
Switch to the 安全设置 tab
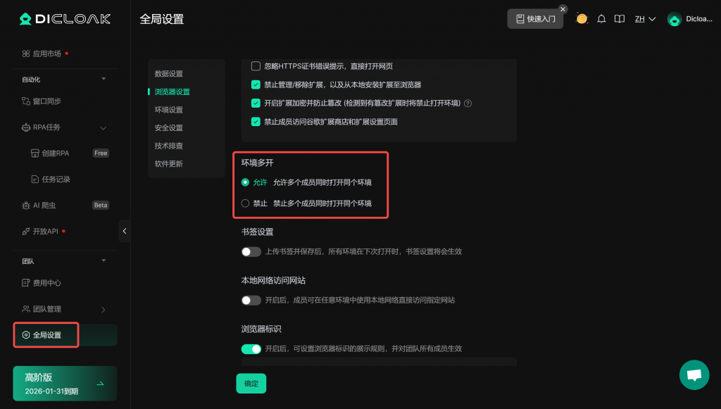coord(169,128)
